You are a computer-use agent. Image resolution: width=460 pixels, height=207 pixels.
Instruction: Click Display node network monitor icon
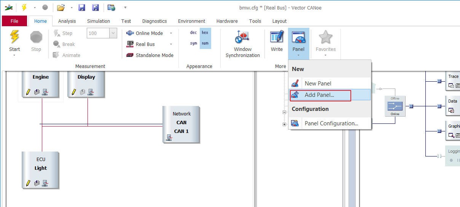(91, 92)
